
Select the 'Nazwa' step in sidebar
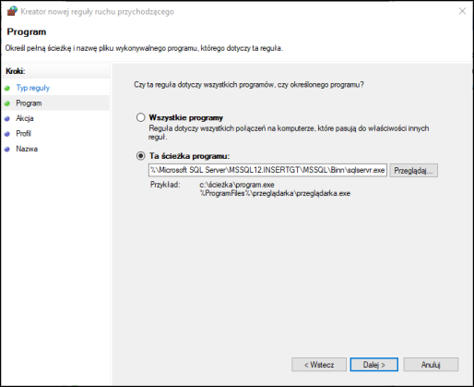pos(27,149)
